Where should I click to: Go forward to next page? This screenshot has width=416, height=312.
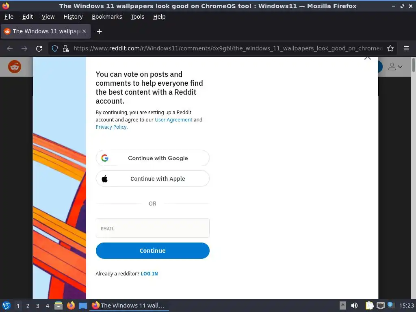(x=24, y=49)
